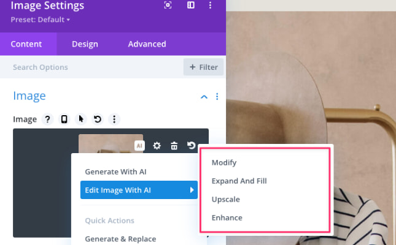Open the Preset: Default dropdown
The width and height of the screenshot is (396, 245).
[41, 20]
